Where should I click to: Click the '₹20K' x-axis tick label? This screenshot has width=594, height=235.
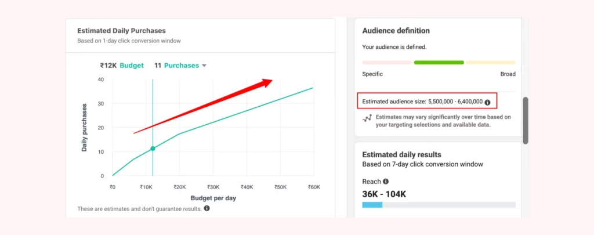pos(180,187)
